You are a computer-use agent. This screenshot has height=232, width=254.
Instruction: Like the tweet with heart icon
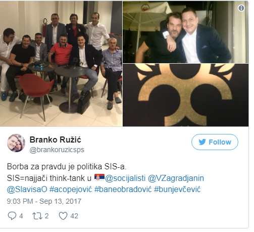coord(63,216)
